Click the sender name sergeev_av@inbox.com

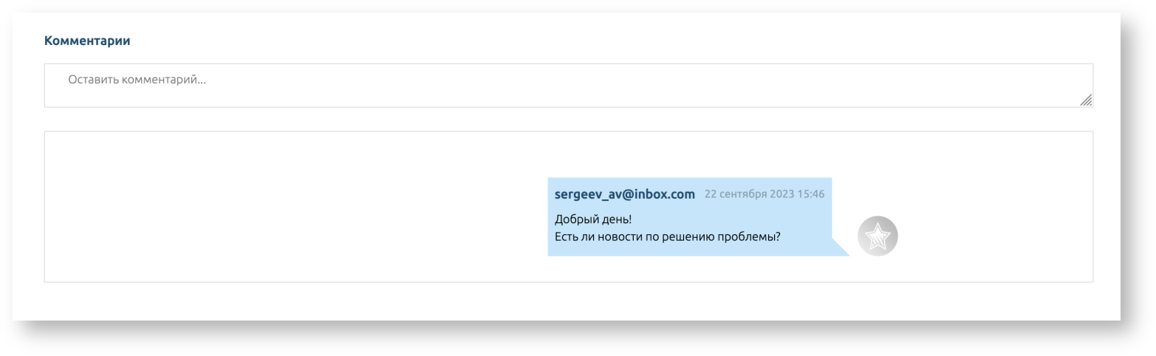[624, 194]
